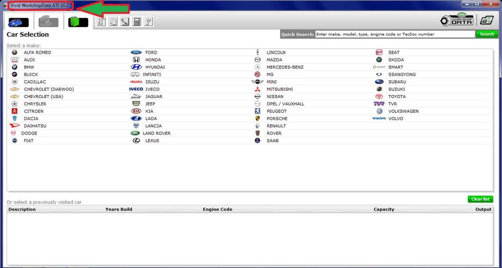Click the Vivid Workshop Data logo

point(457,20)
